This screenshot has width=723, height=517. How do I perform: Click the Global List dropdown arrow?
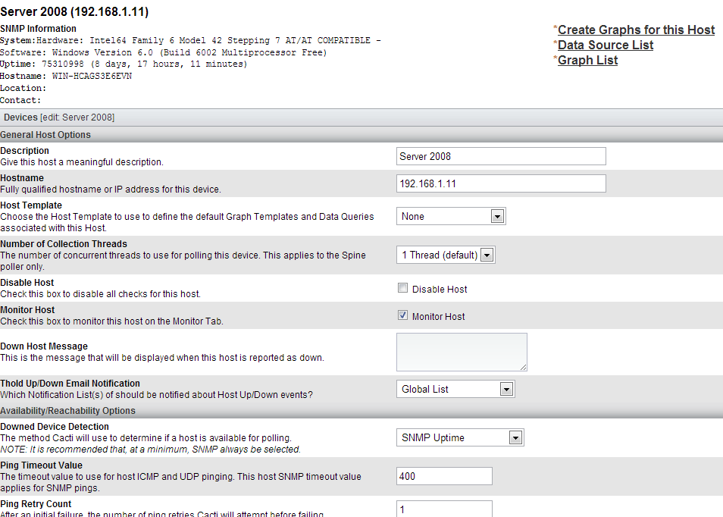point(506,389)
